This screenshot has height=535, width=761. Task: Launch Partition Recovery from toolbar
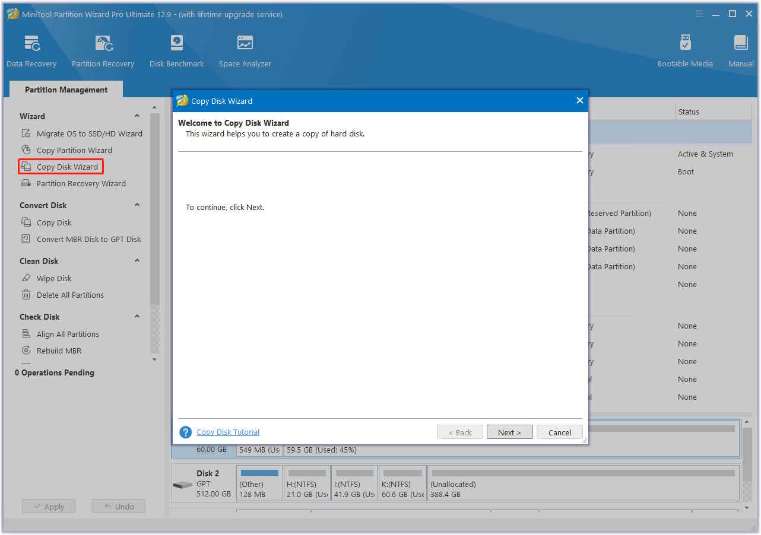(x=103, y=51)
